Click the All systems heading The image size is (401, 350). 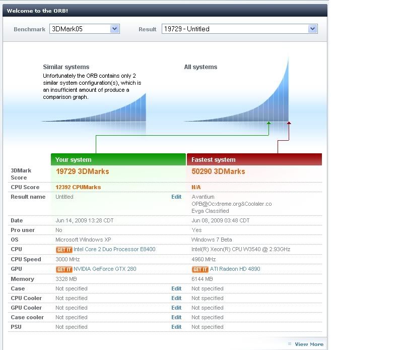(x=201, y=67)
